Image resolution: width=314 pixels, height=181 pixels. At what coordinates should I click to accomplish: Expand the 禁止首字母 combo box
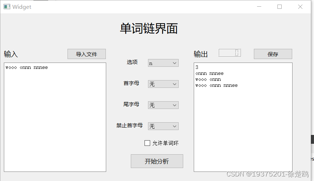[163, 126]
